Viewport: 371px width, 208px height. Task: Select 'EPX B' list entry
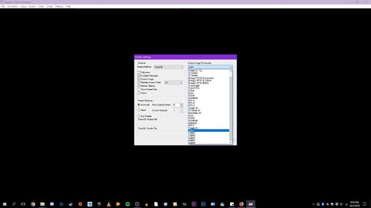(209, 103)
